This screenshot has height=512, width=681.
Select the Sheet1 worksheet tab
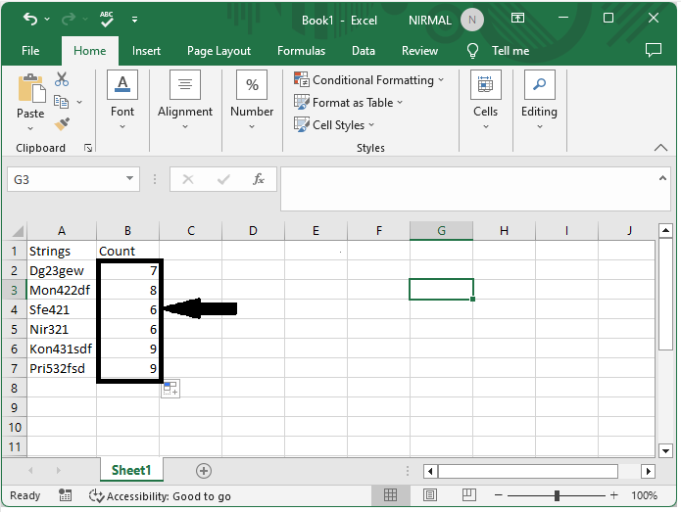pyautogui.click(x=131, y=470)
